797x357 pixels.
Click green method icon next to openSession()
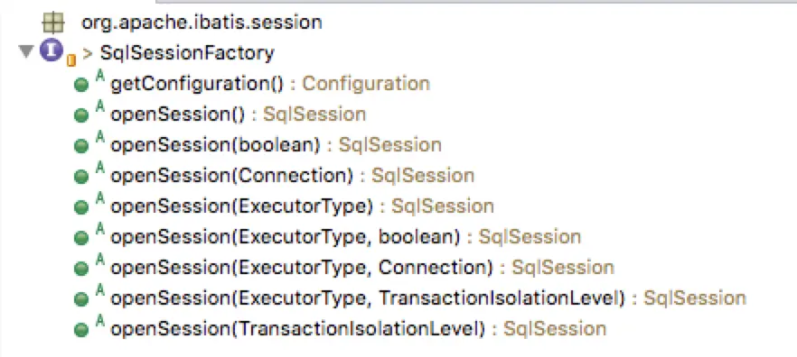pyautogui.click(x=81, y=115)
